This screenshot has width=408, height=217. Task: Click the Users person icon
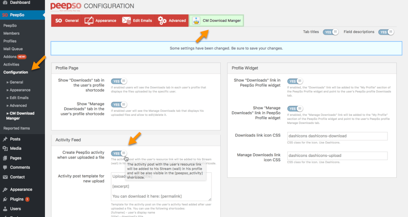pos(5,209)
